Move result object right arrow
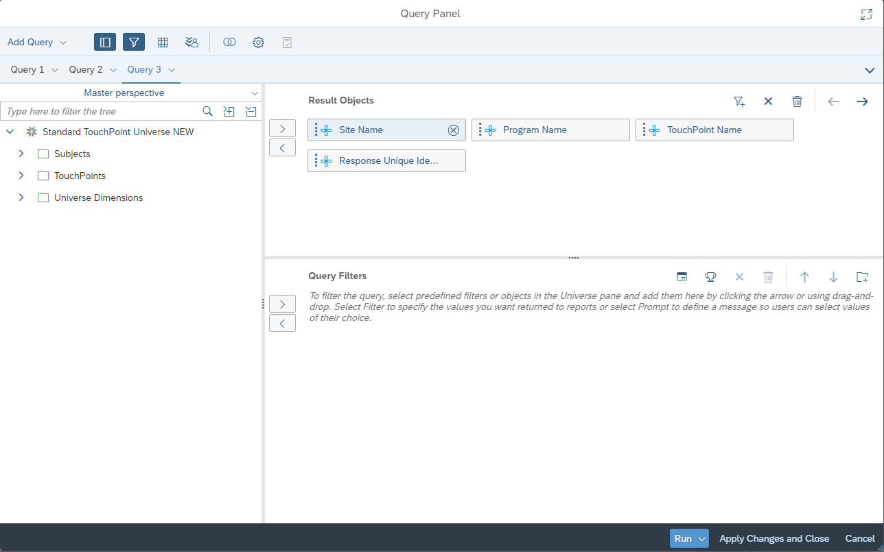 pyautogui.click(x=862, y=101)
